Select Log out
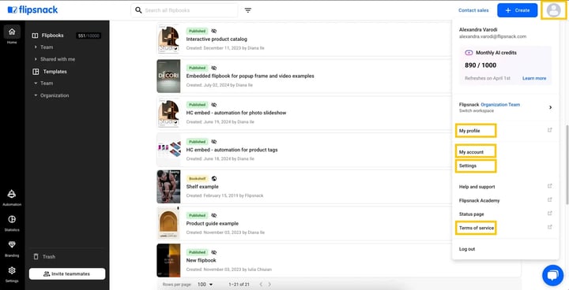This screenshot has width=569, height=290. [x=467, y=249]
